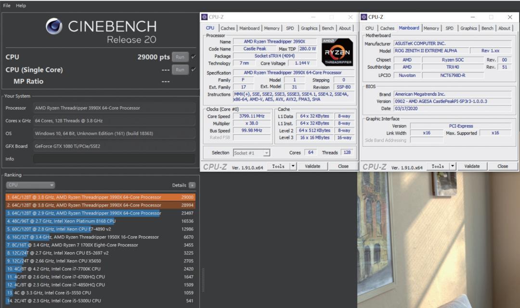The image size is (520, 308).
Task: Open ranking Details with the arrow icon
Action: tap(192, 185)
